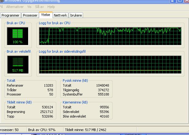Click status bar Bruk av CPU: 97%

(x=42, y=130)
